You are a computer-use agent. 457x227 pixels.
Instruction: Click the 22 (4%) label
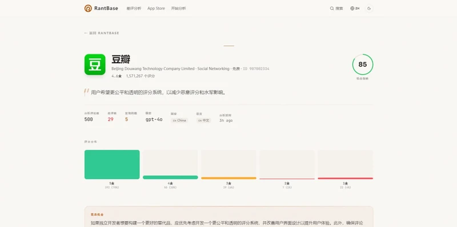(345, 188)
